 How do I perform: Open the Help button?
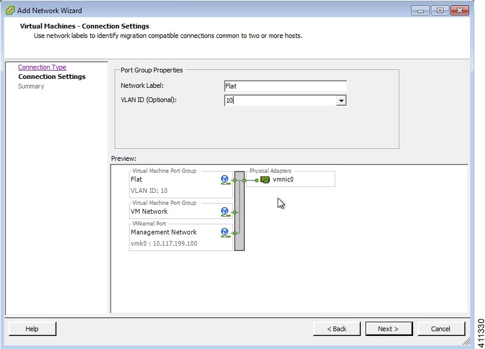tap(33, 329)
